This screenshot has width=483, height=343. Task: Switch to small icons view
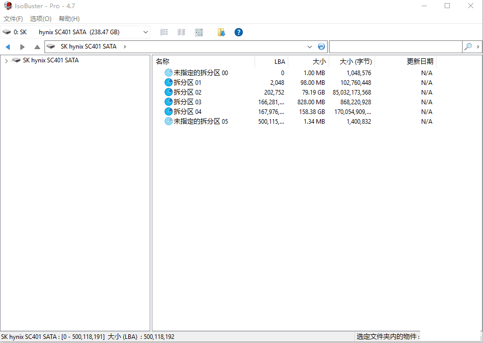pyautogui.click(x=181, y=32)
